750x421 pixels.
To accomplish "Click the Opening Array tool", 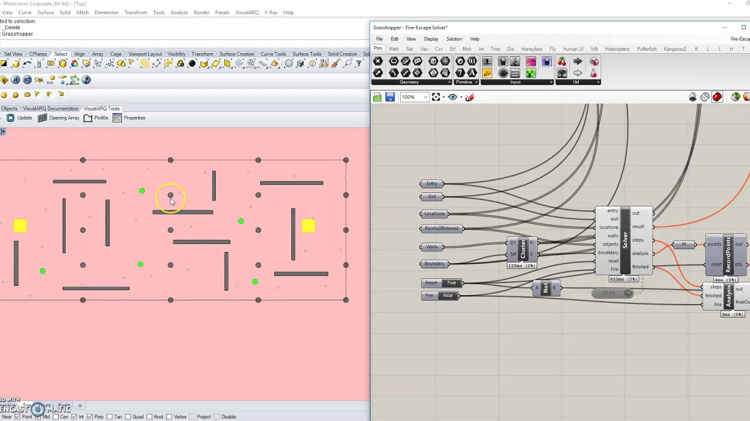I will click(59, 118).
